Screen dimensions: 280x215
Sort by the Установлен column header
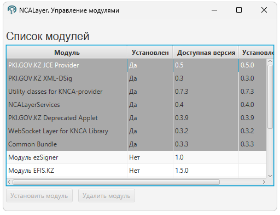point(150,53)
